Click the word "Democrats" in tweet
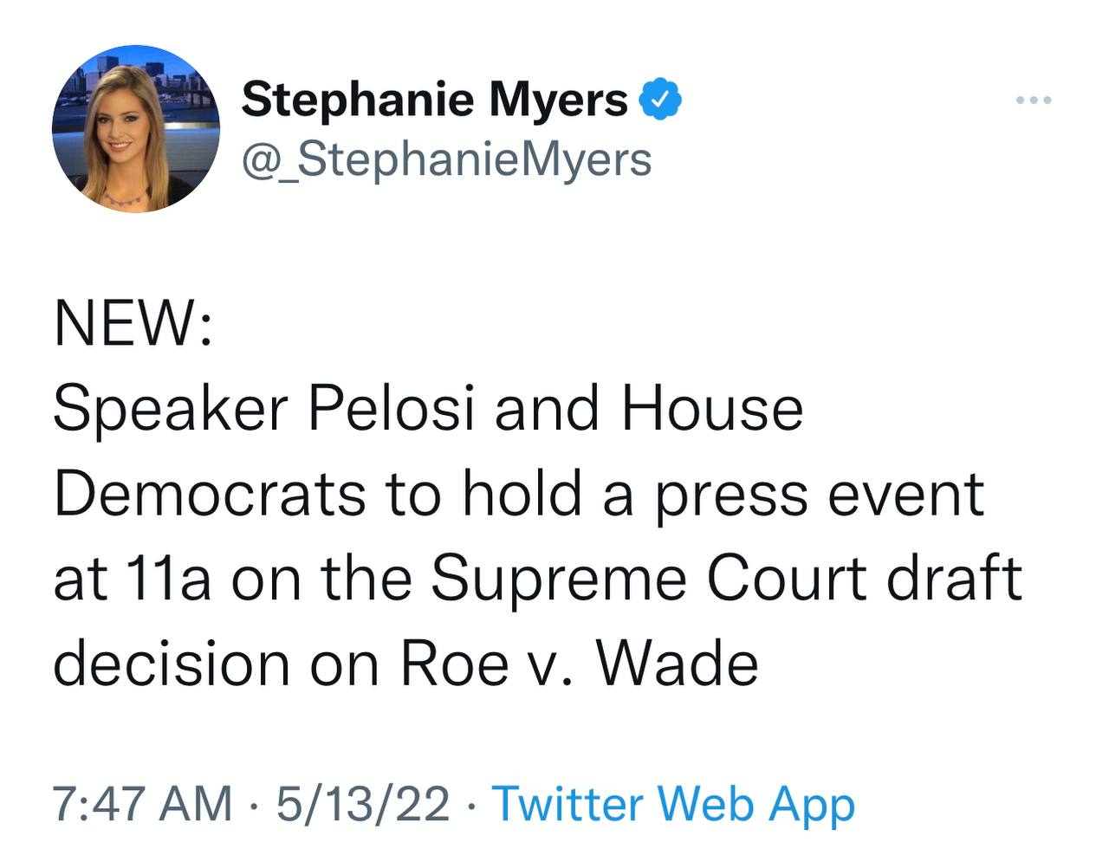The width and height of the screenshot is (1109, 855). coord(210,495)
